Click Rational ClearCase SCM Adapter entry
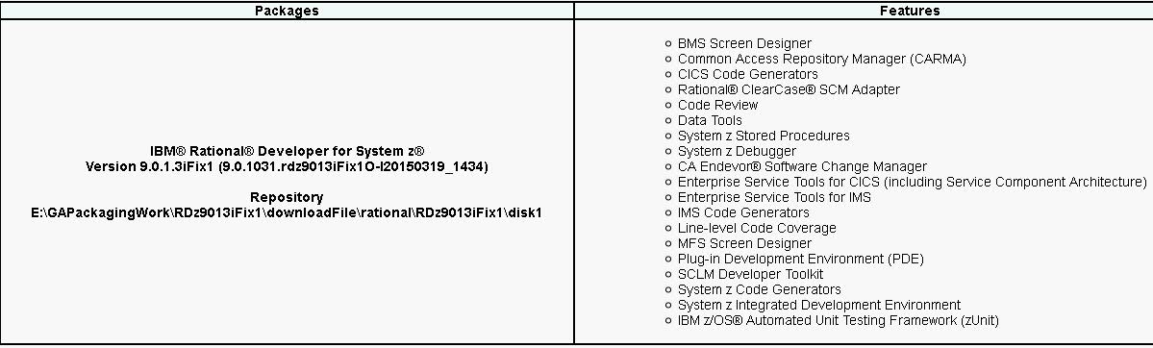 click(x=789, y=89)
